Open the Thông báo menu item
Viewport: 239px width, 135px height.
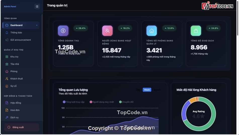click(x=21, y=33)
